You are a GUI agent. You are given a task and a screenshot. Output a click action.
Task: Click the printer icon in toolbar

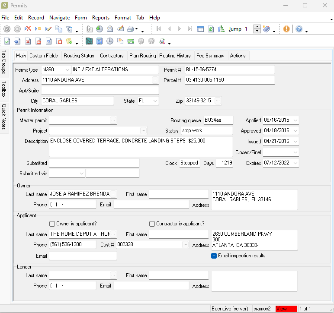tap(130, 29)
